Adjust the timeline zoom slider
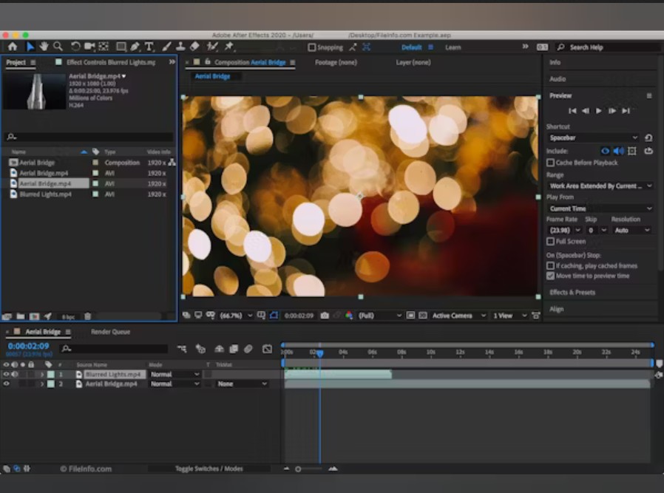This screenshot has width=664, height=493. (298, 469)
